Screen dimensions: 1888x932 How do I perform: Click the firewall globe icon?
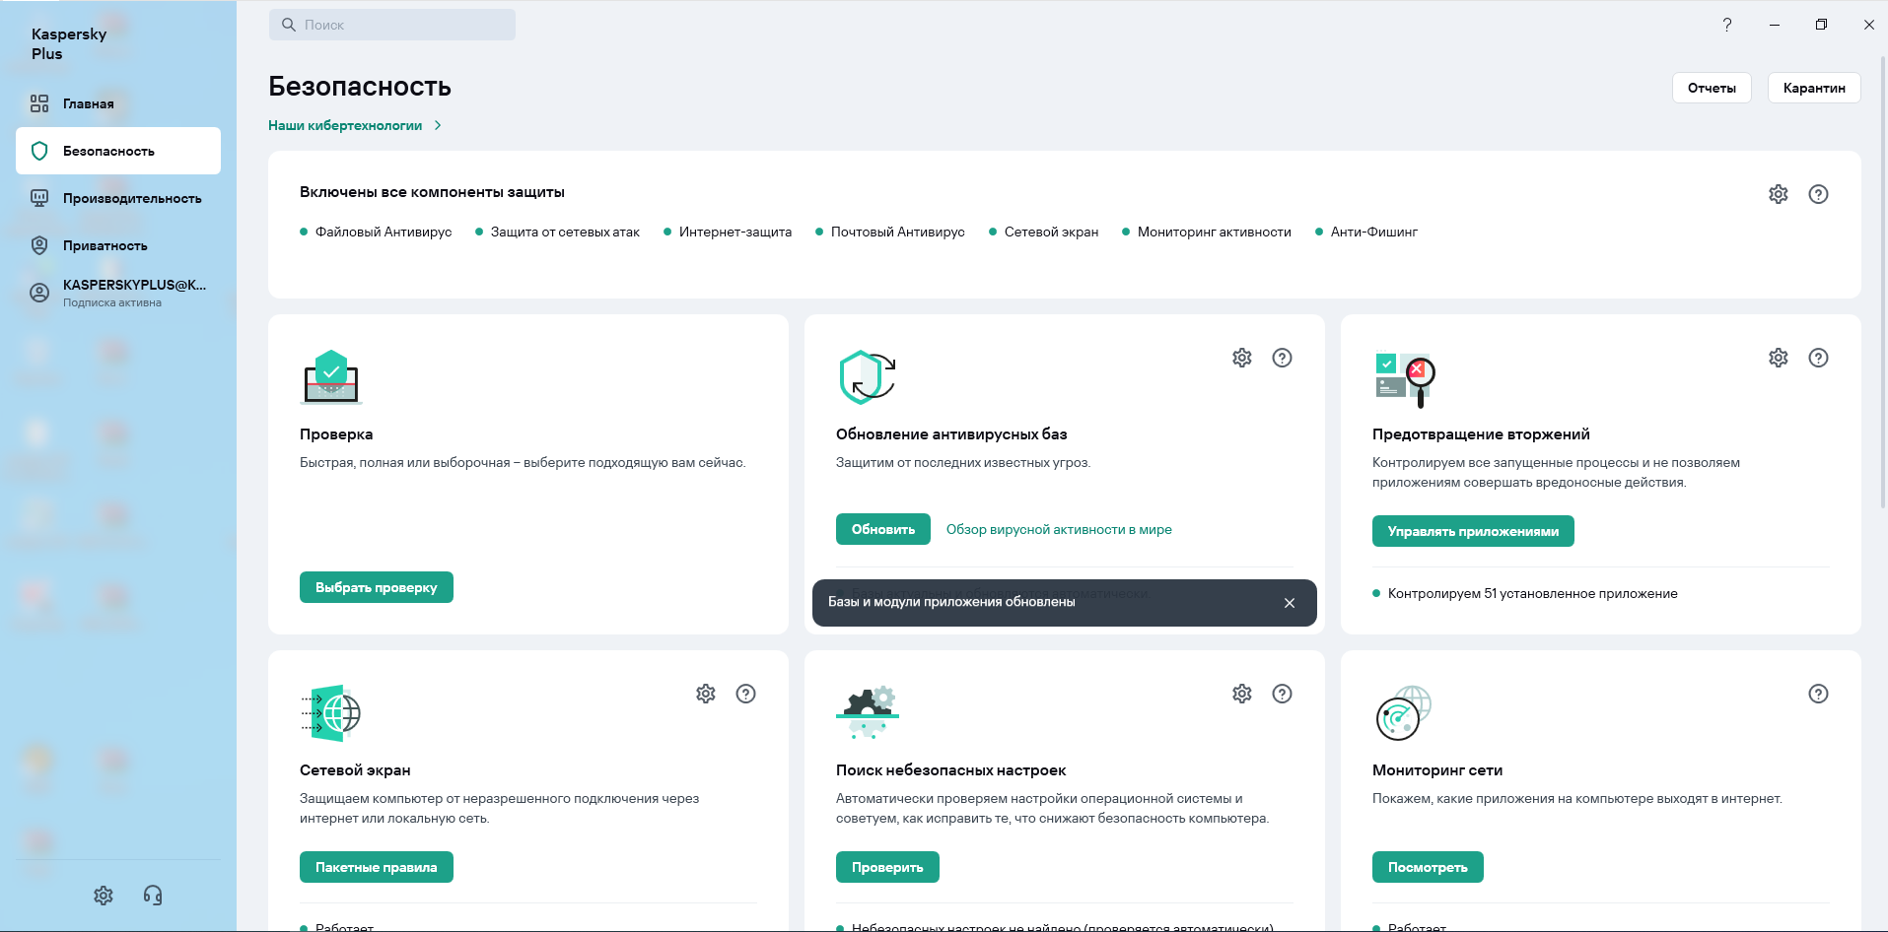331,713
